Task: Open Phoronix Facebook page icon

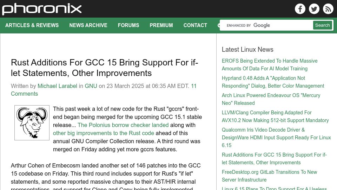Action: point(300,9)
